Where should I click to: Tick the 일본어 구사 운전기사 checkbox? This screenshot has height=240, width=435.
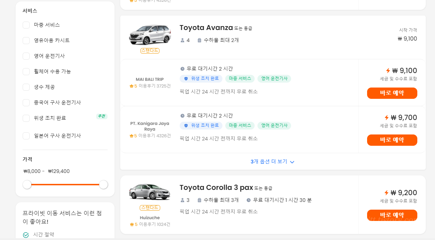pyautogui.click(x=26, y=136)
